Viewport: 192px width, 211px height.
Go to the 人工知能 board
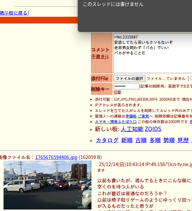pyautogui.click(x=132, y=129)
